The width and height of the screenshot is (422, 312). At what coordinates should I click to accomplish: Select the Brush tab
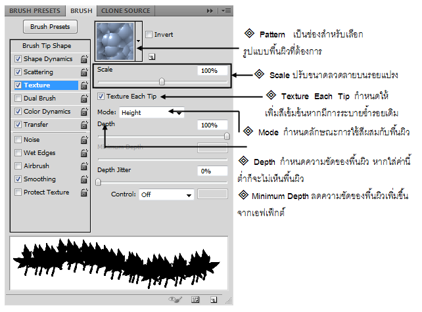[82, 11]
